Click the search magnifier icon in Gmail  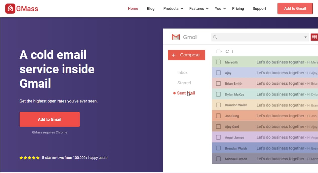215,37
